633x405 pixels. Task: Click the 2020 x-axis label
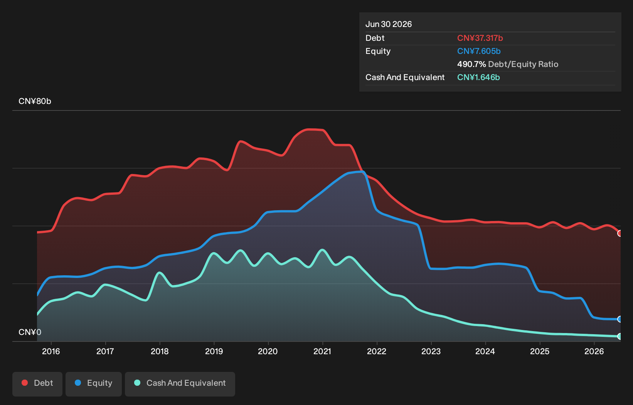click(268, 351)
